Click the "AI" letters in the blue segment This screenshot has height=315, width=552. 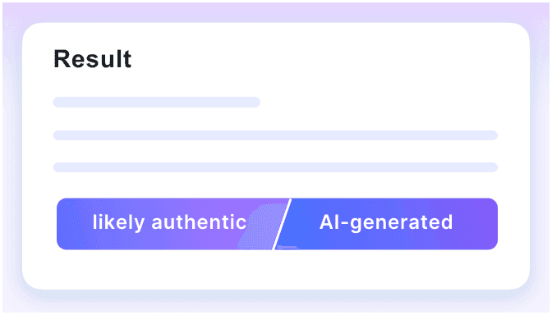329,222
